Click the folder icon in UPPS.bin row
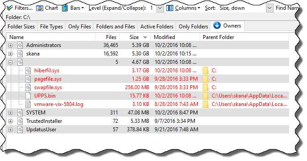This screenshot has height=161, width=307. pyautogui.click(x=205, y=96)
